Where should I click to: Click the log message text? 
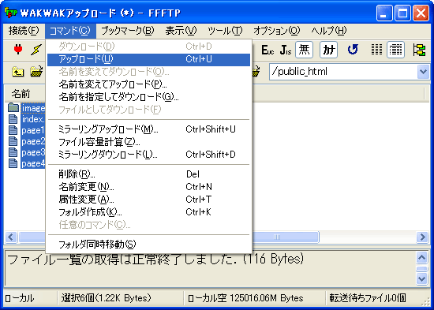pyautogui.click(x=155, y=260)
